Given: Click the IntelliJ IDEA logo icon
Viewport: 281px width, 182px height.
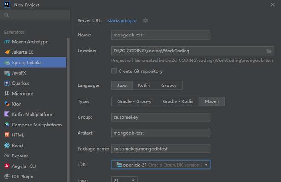Looking at the screenshot, I should [7, 5].
